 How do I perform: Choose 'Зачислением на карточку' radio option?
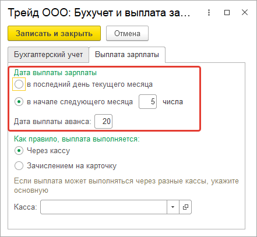click(19, 166)
